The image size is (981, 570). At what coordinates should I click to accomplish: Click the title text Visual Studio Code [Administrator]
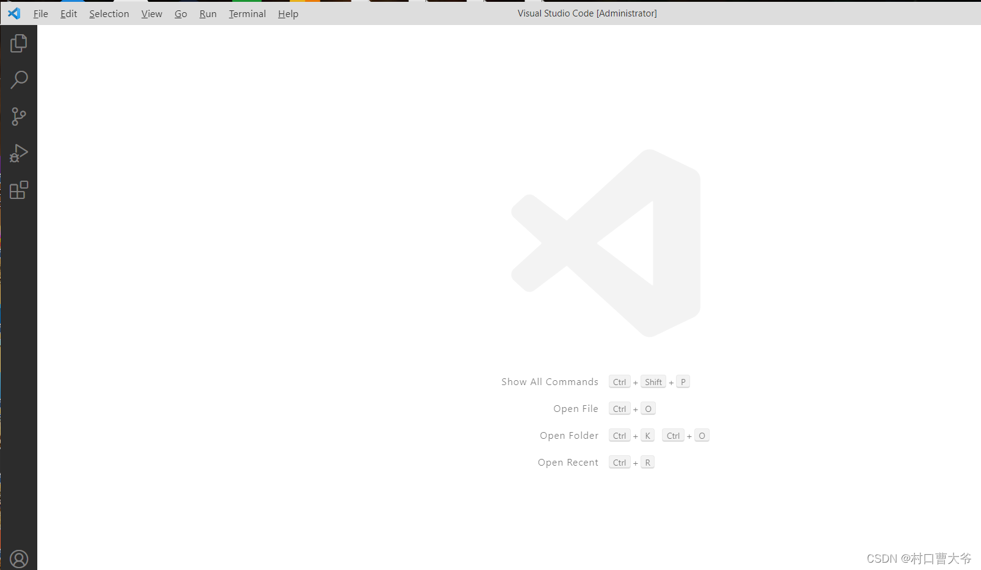click(587, 13)
